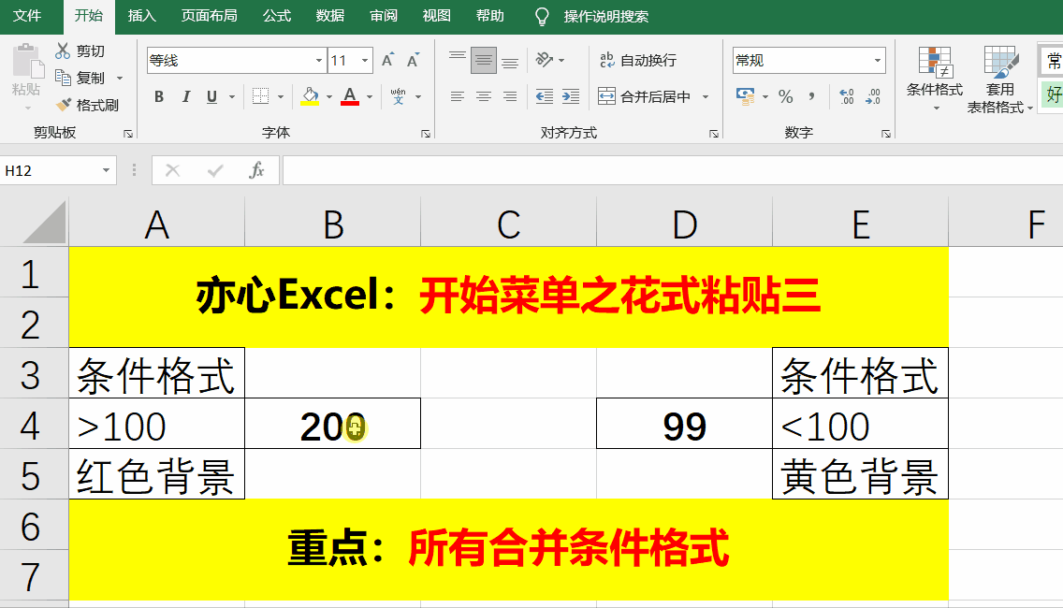Screen dimensions: 1063x608
Task: Expand the Merge and Center dropdown arrow
Action: pyautogui.click(x=706, y=97)
